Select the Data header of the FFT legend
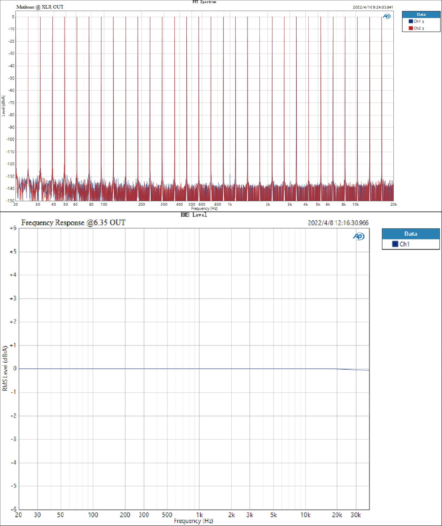 tap(421, 14)
